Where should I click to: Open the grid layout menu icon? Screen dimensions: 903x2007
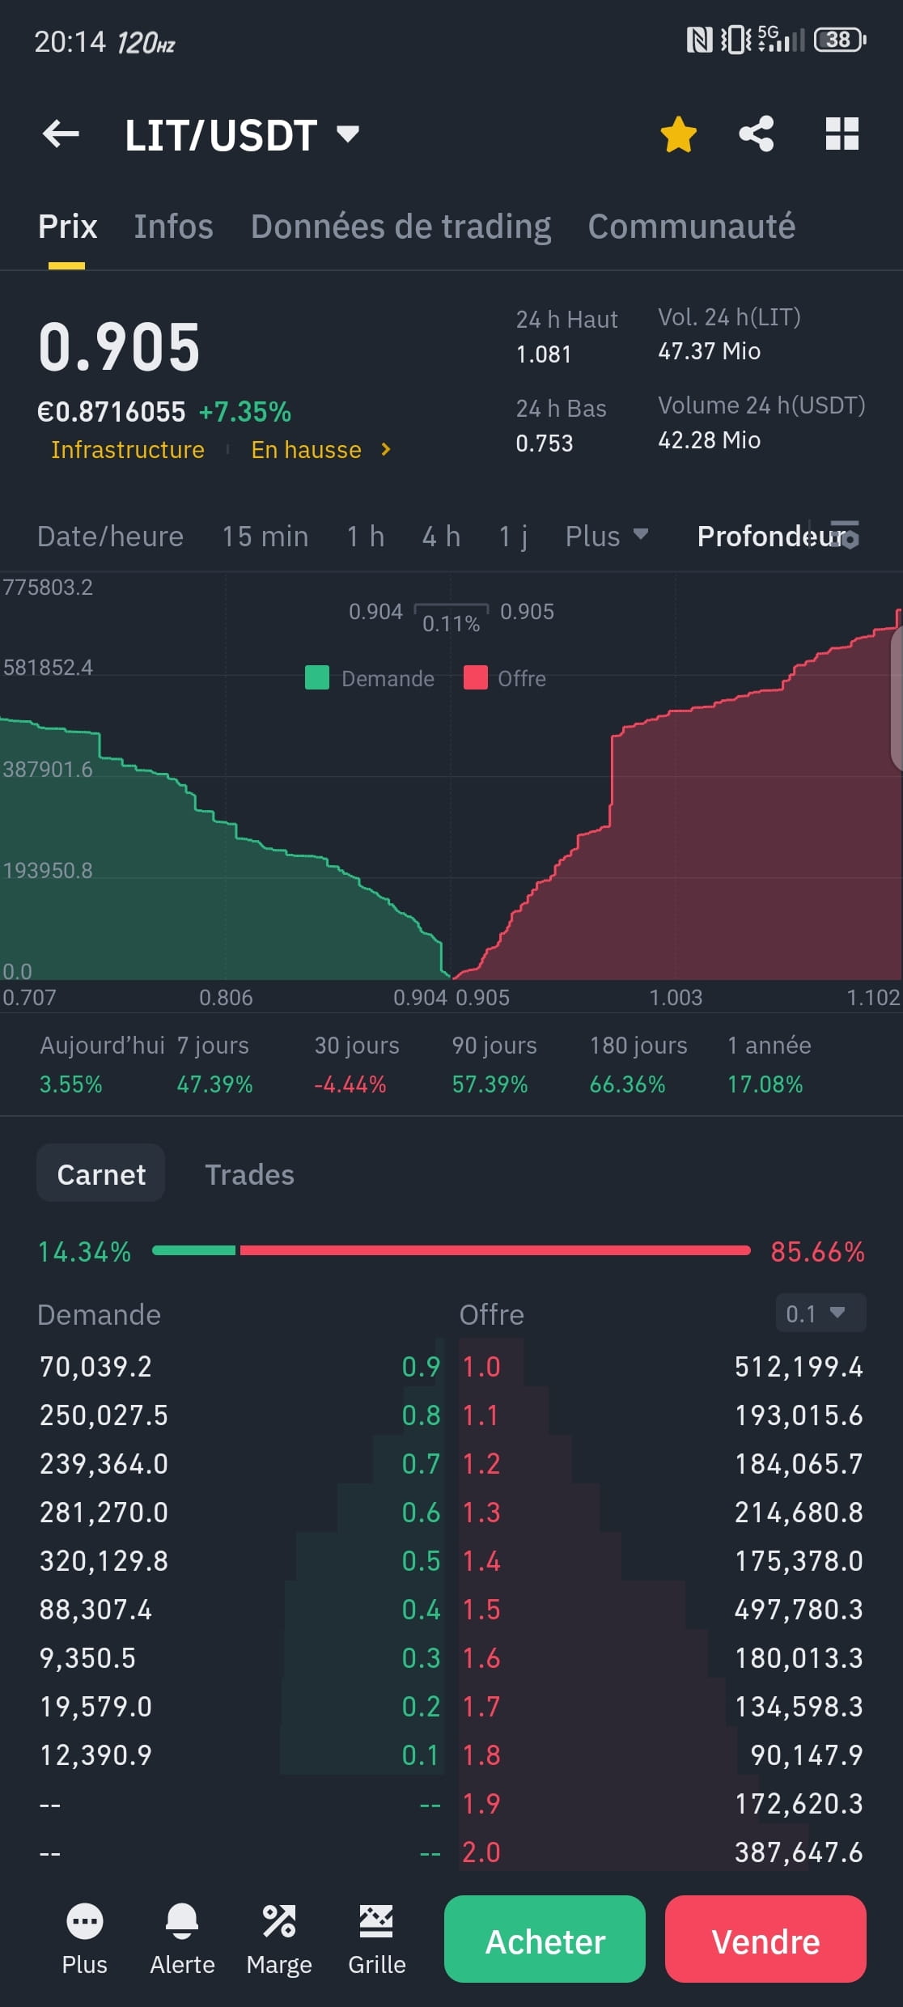tap(842, 134)
